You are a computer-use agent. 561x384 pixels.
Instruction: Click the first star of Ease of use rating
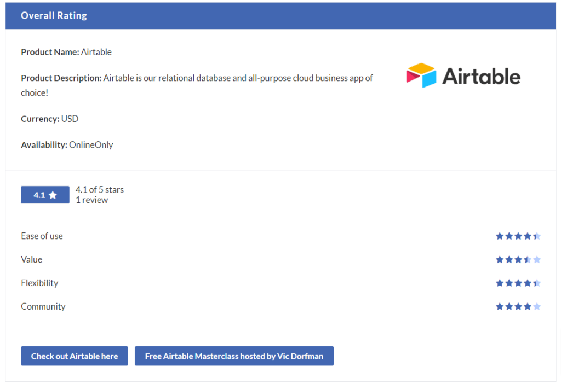coord(500,236)
